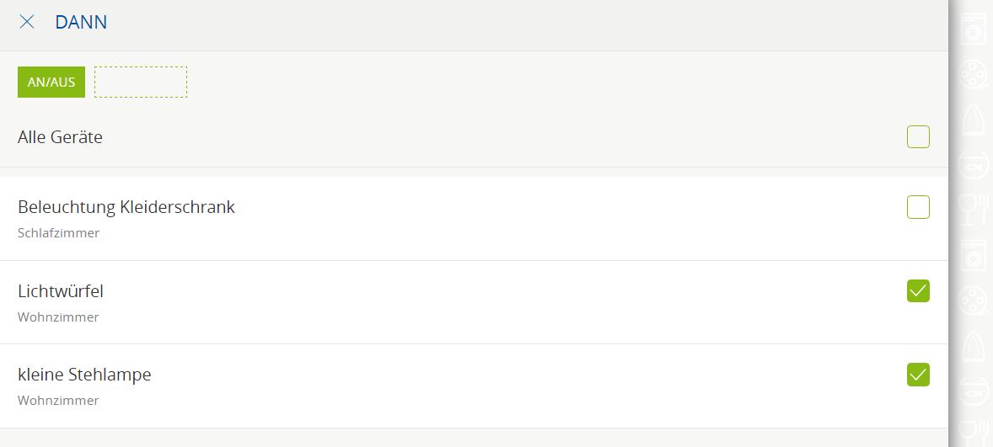Click the upper fishbowl sidebar icon

(974, 163)
